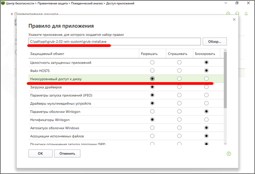
Task: Allow Загрузка драйверов
Action: [152, 87]
